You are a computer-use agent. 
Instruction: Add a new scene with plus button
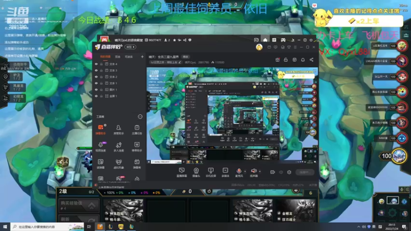142,56
